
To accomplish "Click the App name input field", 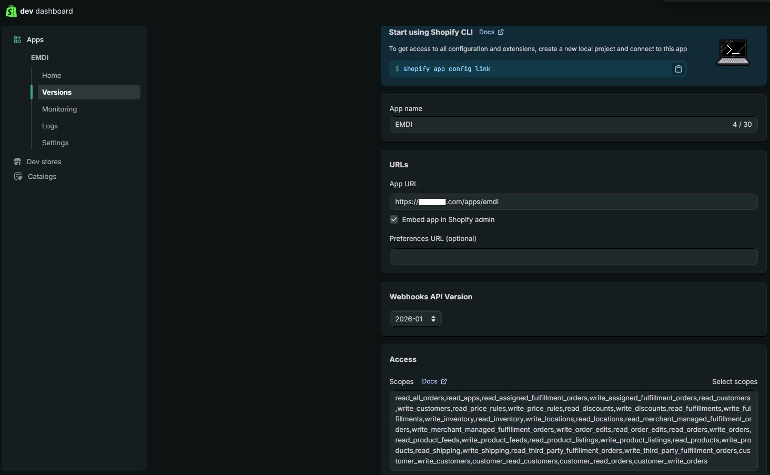I will click(x=558, y=125).
